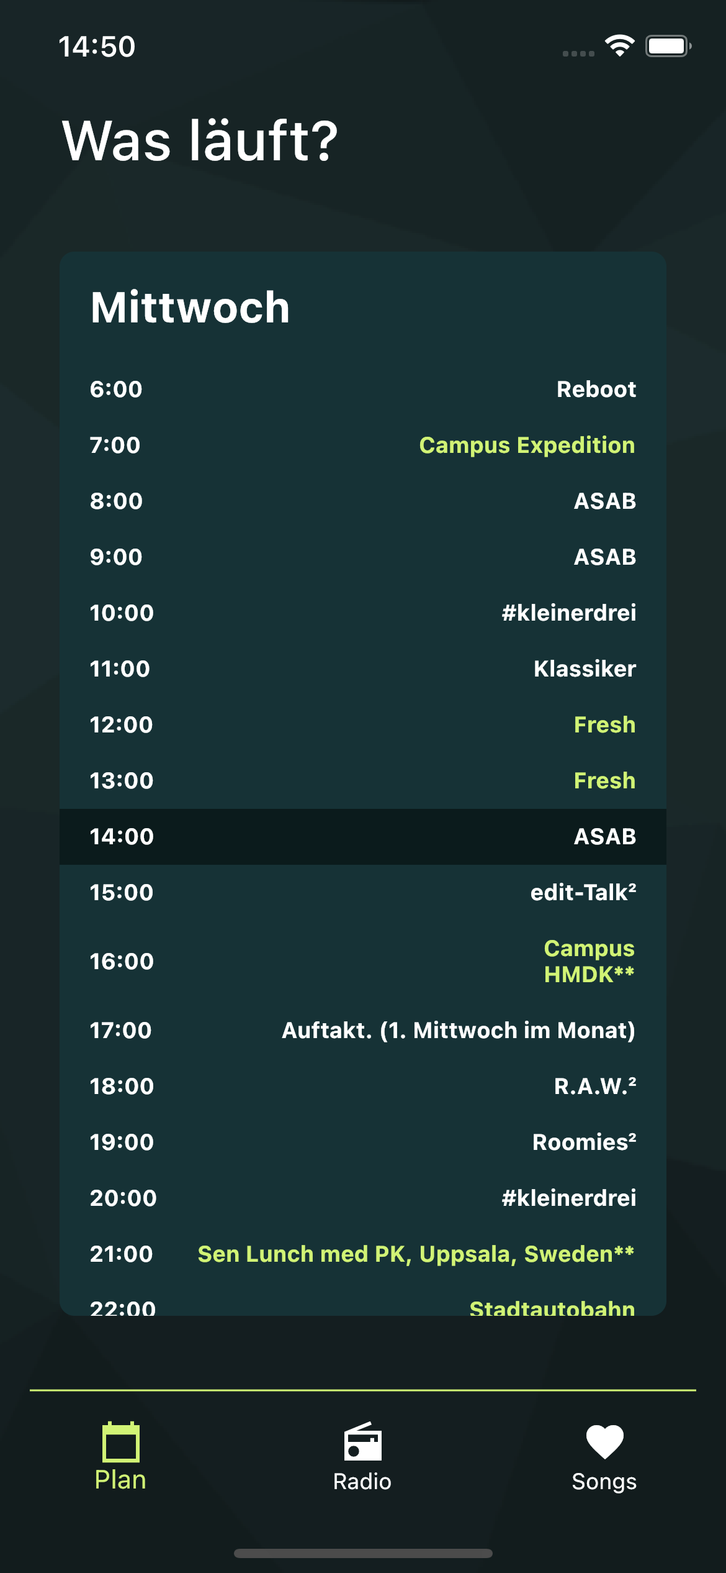Tap the Mittwoch day heading
The image size is (726, 1573).
tap(190, 308)
